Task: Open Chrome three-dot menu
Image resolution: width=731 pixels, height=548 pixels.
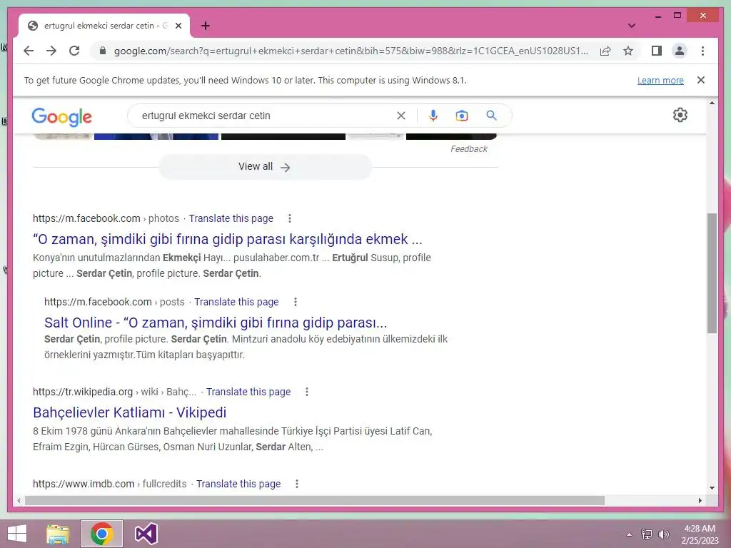Action: pos(702,51)
